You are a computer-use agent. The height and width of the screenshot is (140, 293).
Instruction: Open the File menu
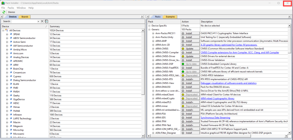click(3, 8)
